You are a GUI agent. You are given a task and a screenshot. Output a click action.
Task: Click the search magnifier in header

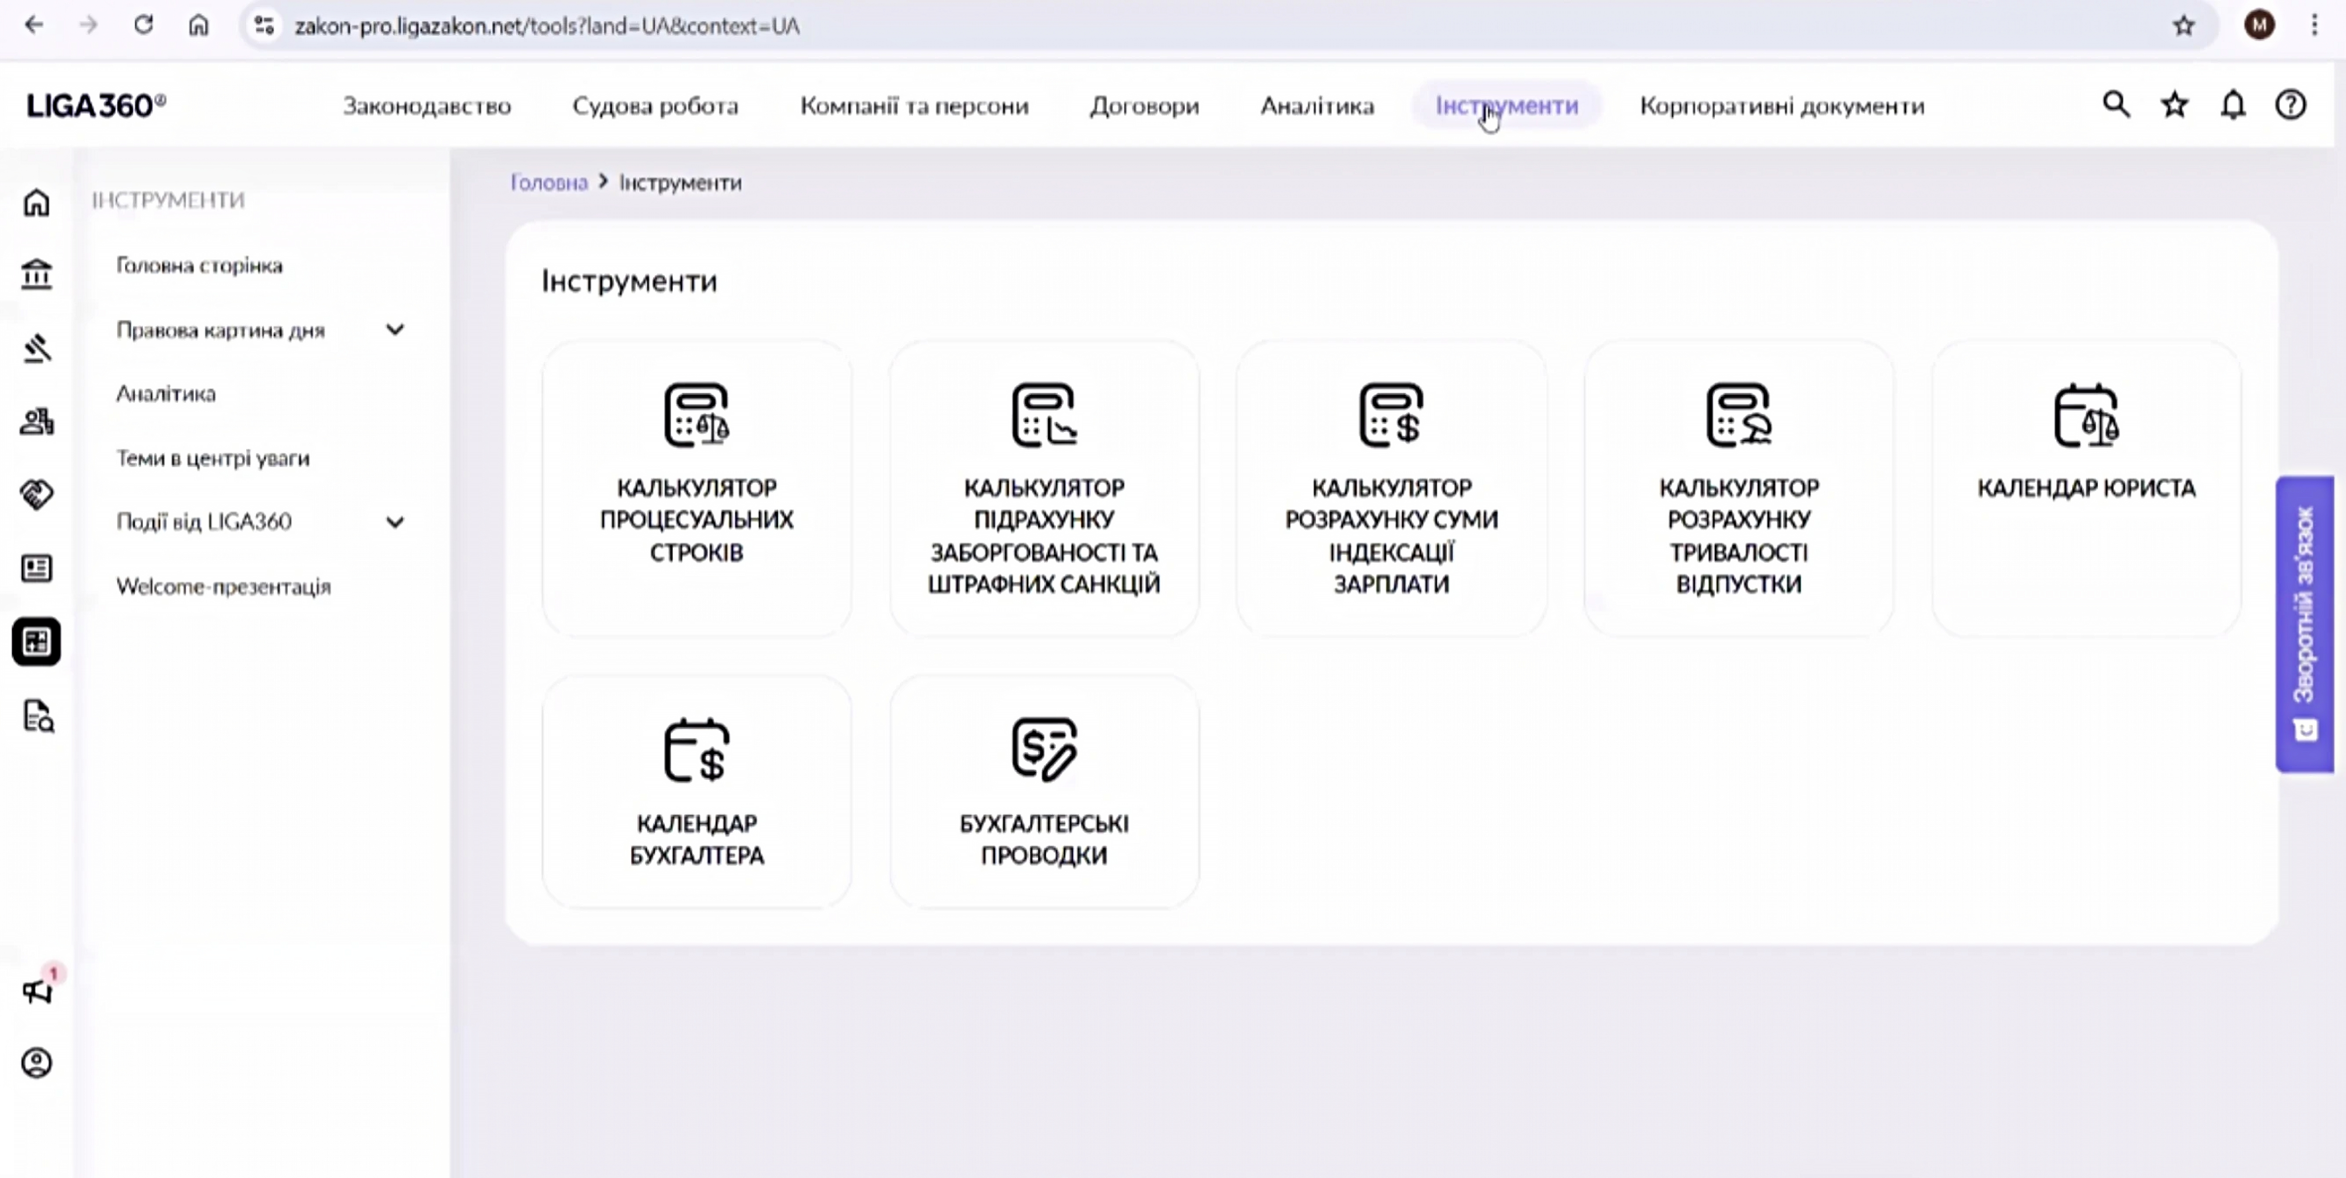click(x=2116, y=105)
